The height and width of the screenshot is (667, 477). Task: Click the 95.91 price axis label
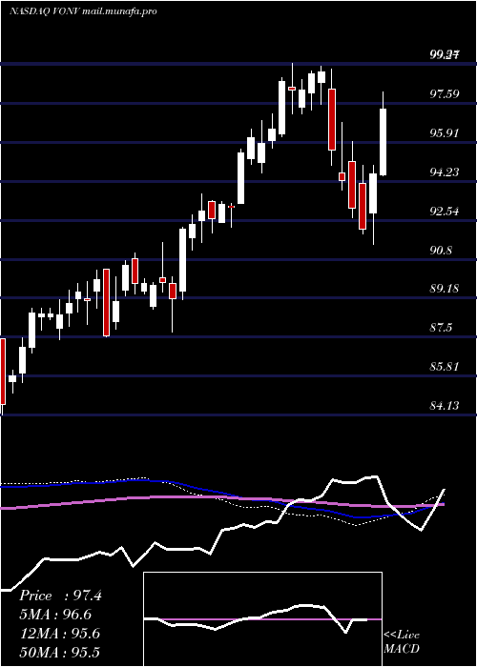(x=445, y=132)
